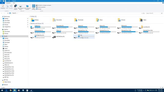Select the Solid State Drive (O:)
Image resolution: width=164 pixels, height=92 pixels.
[40, 37]
